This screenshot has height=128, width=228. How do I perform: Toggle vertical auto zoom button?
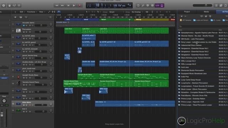click(152, 12)
